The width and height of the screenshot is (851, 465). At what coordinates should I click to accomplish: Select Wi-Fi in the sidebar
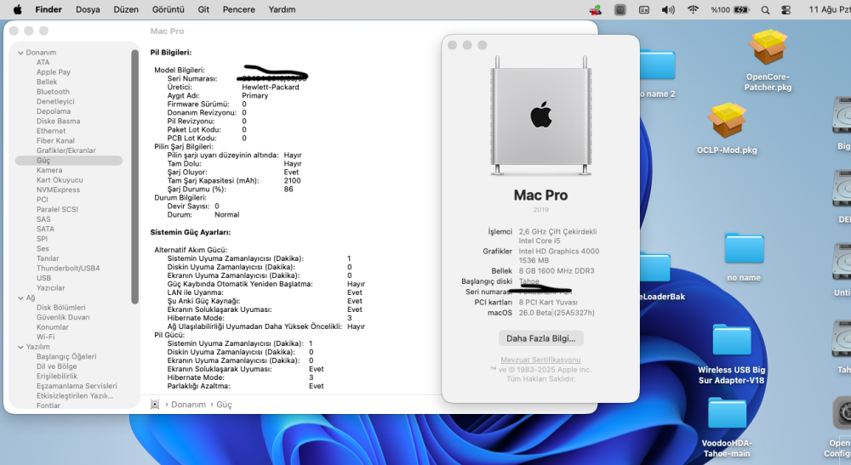pyautogui.click(x=46, y=337)
